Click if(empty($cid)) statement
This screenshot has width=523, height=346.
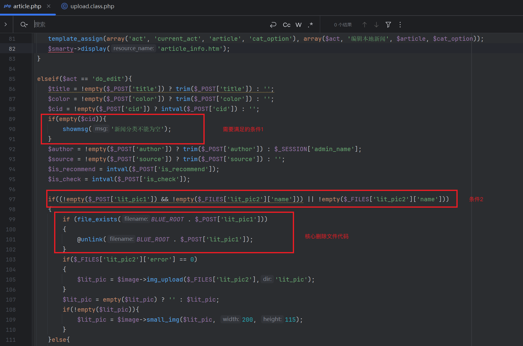pos(77,119)
